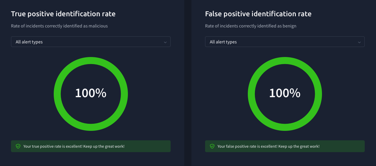Click the green success banner in left card
This screenshot has height=166, width=376.
91,146
